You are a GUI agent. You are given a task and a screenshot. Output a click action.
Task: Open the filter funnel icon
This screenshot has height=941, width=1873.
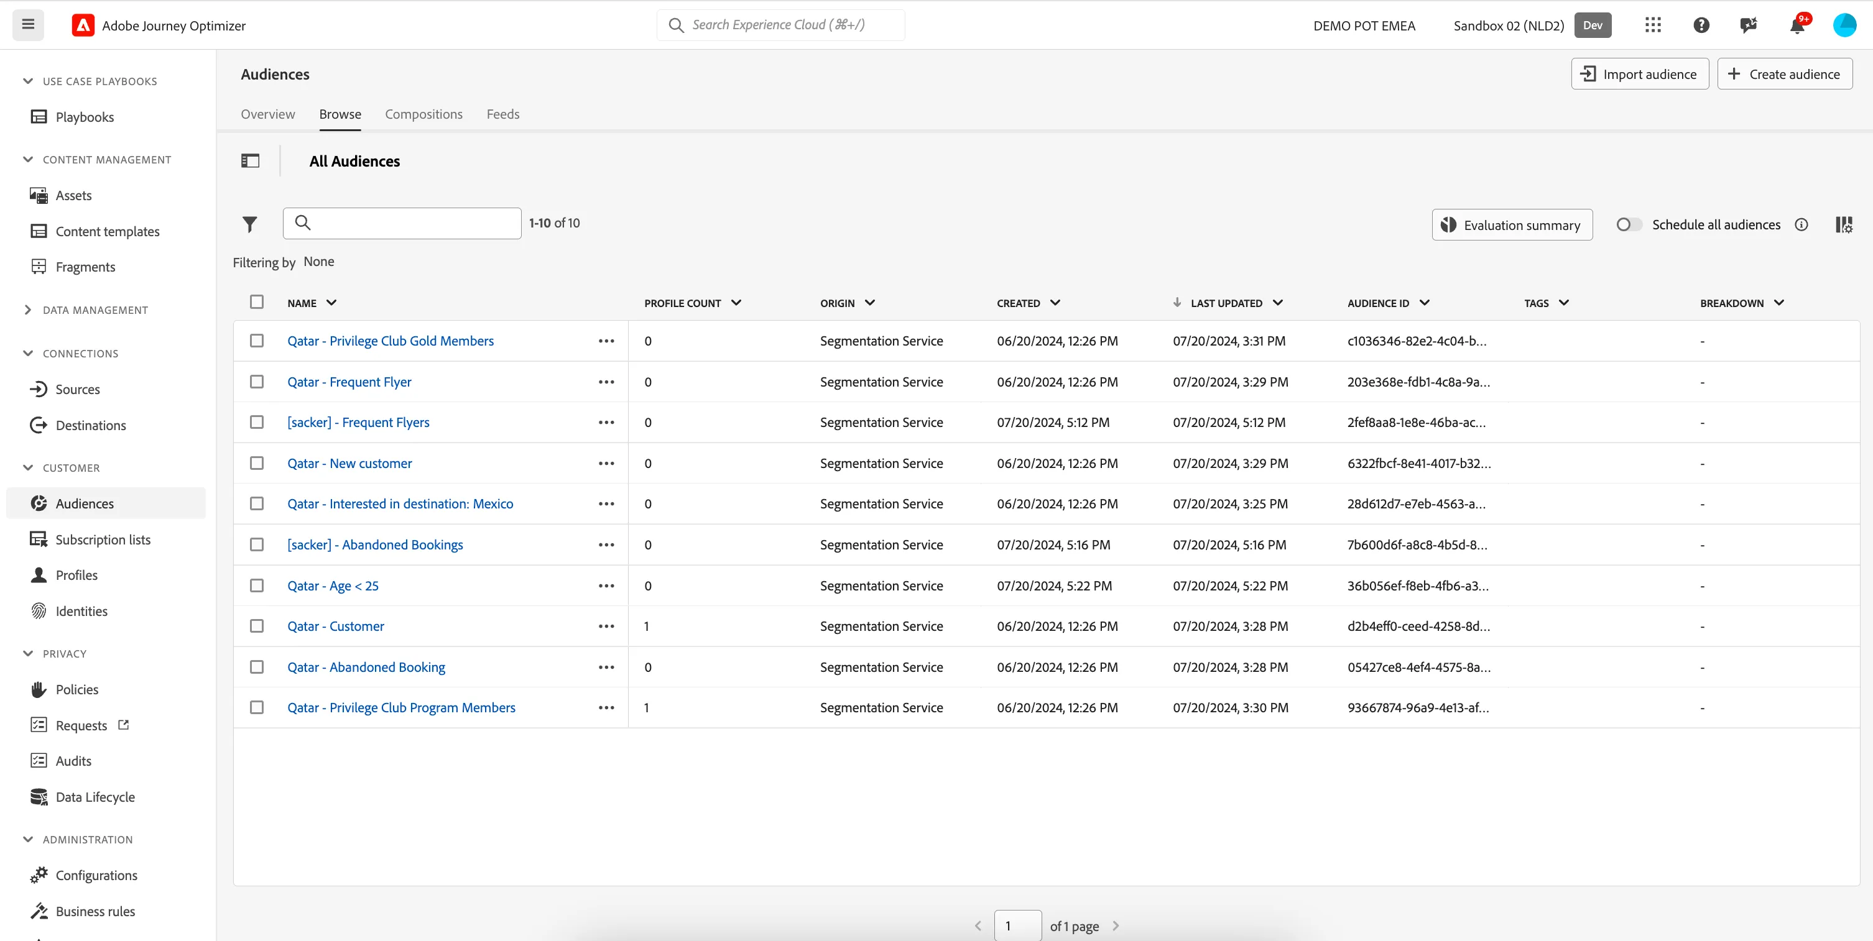(x=249, y=224)
